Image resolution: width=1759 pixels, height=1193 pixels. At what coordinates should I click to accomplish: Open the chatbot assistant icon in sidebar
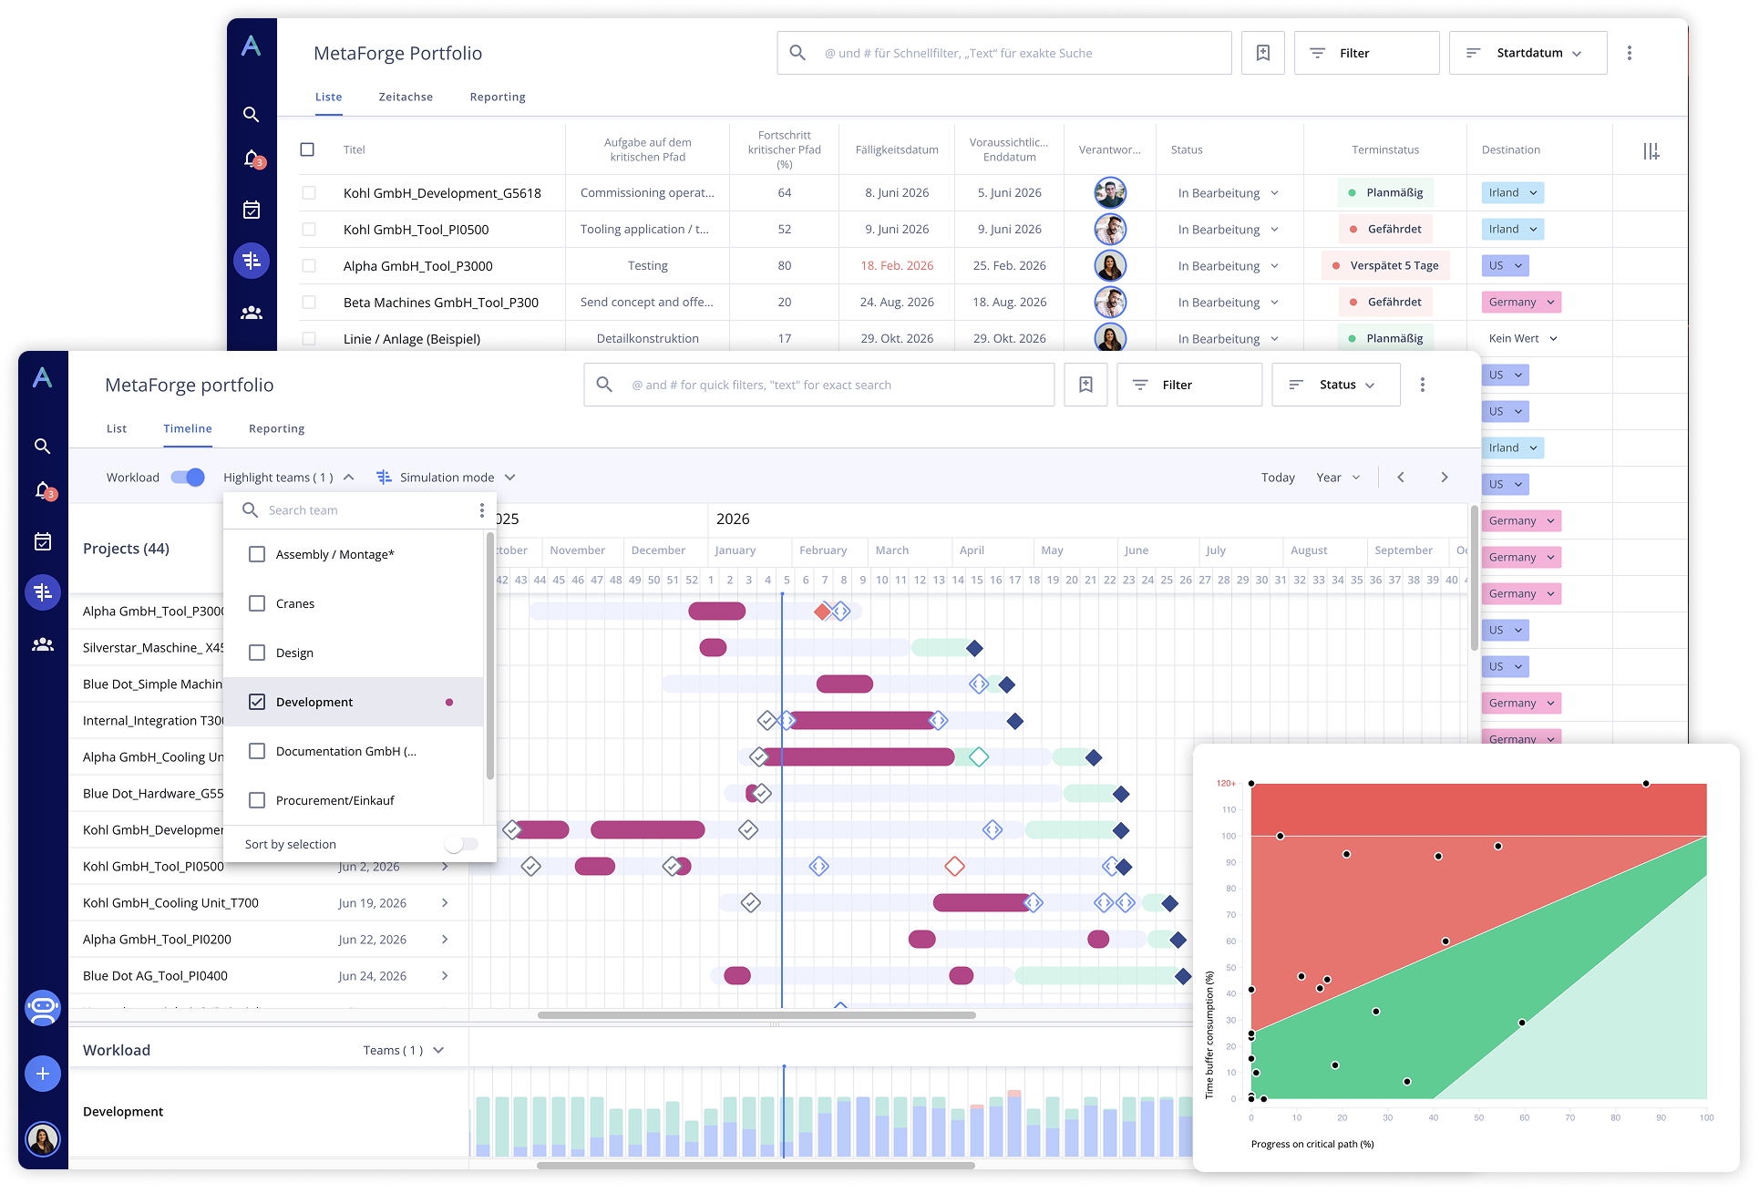tap(43, 1008)
